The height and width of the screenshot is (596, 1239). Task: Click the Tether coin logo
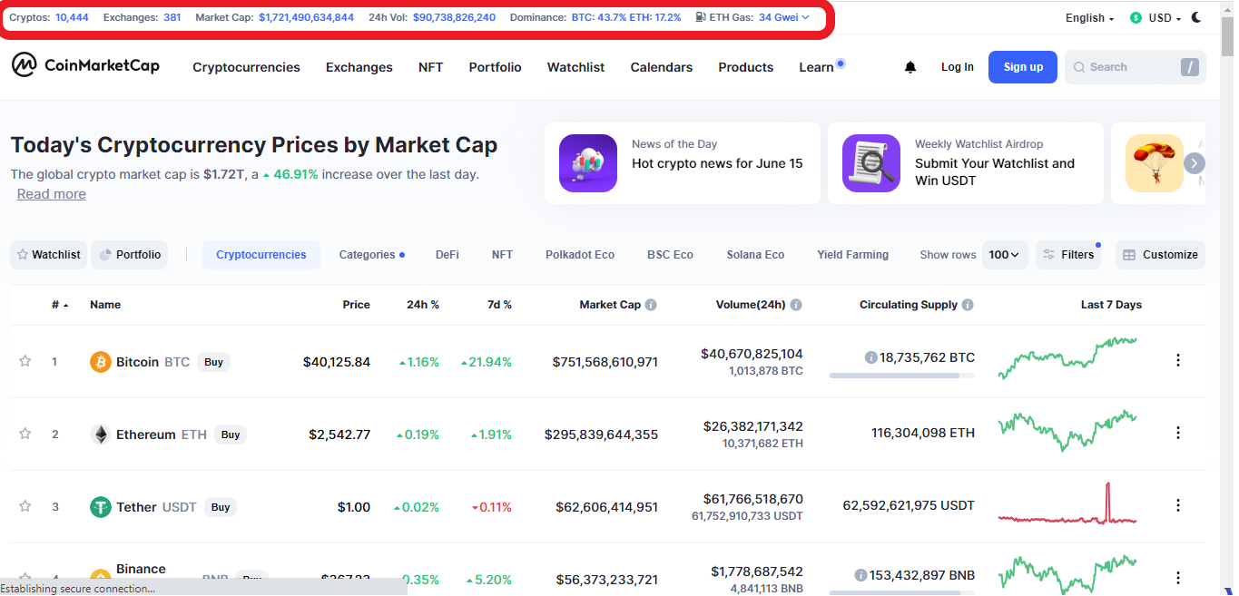coord(100,507)
